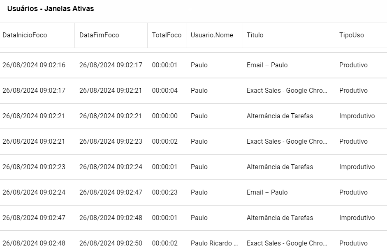Viewport: 387px width, 250px height.
Task: Click the DataFimFoco cell ending 09:02:50
Action: click(111, 243)
